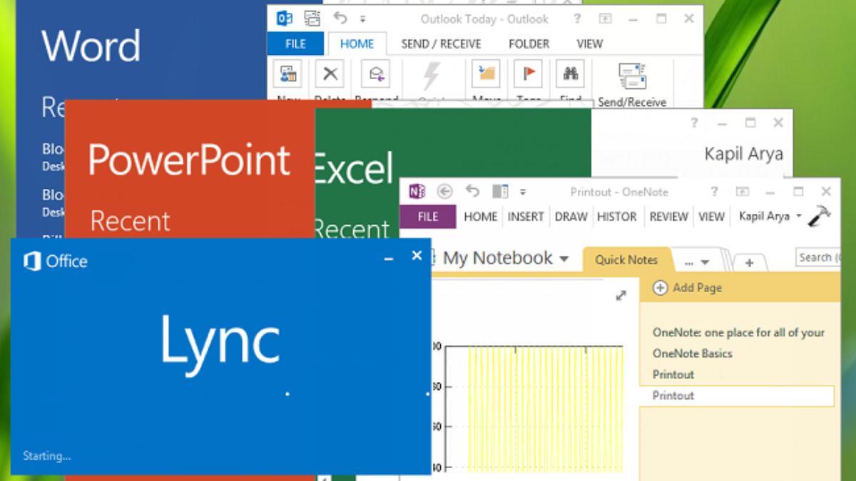Viewport: 856px width, 481px height.
Task: Open the HISTOR tab in OneNote
Action: click(617, 217)
